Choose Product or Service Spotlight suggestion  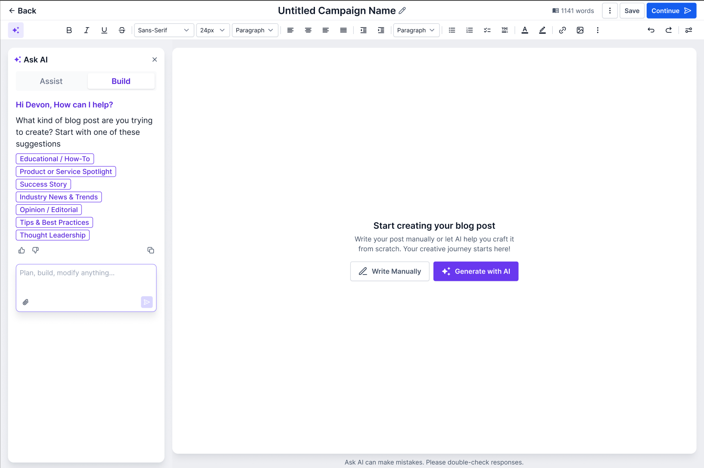66,172
